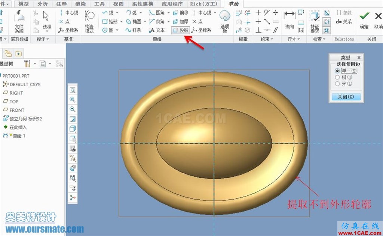Click the 构造模式 (Construction mode) icon
This screenshot has height=236, width=383.
(89, 22)
